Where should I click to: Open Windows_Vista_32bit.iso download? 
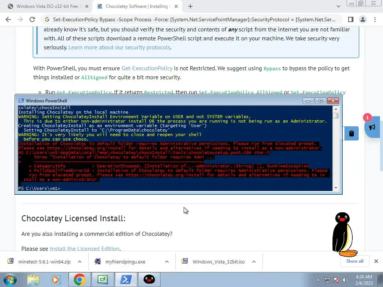[218, 262]
